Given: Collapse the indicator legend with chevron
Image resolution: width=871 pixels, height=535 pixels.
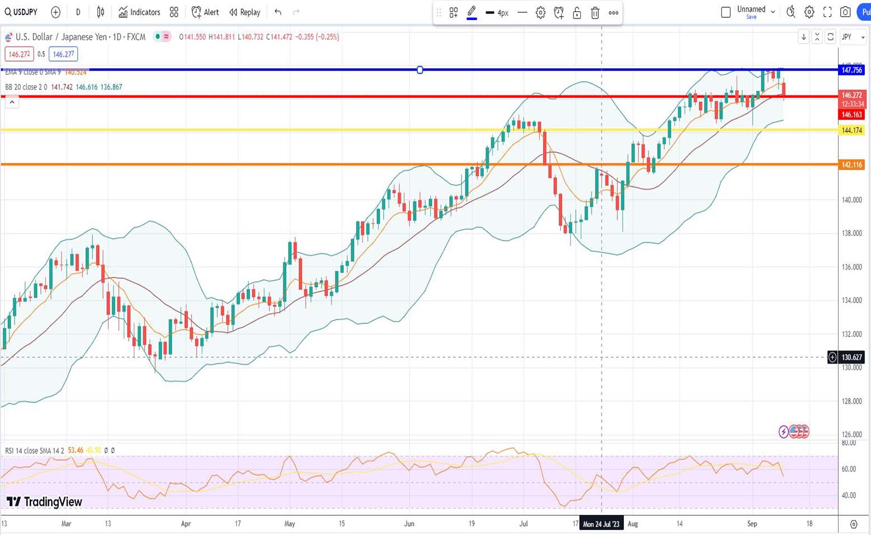Looking at the screenshot, I should (12, 103).
